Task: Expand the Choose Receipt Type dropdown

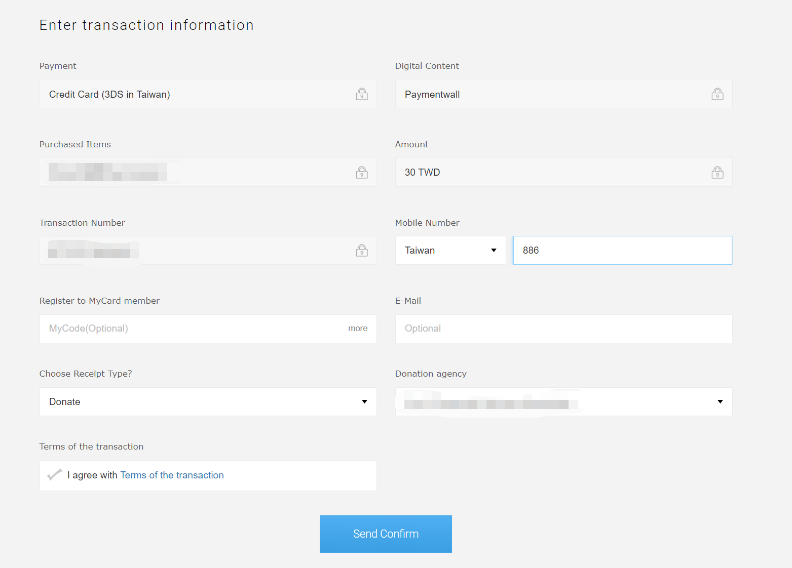Action: [x=208, y=402]
